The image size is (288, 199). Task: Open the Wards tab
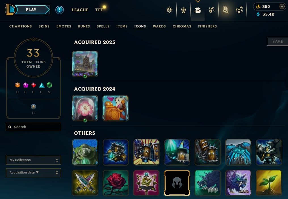[159, 26]
